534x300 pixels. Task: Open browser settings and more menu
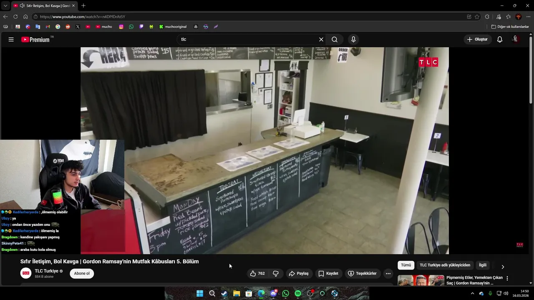(x=529, y=17)
